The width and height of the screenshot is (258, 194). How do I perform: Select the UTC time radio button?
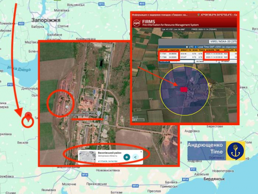[187, 47]
